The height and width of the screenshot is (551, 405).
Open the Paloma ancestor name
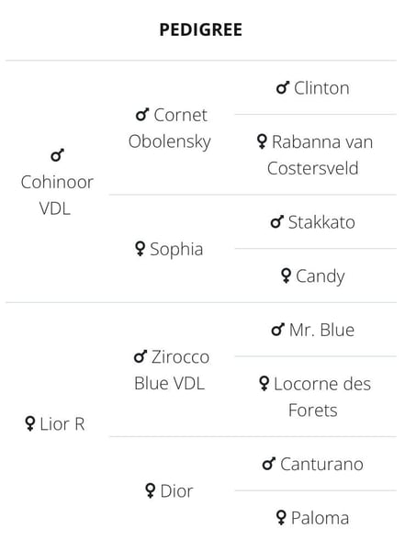tap(320, 518)
